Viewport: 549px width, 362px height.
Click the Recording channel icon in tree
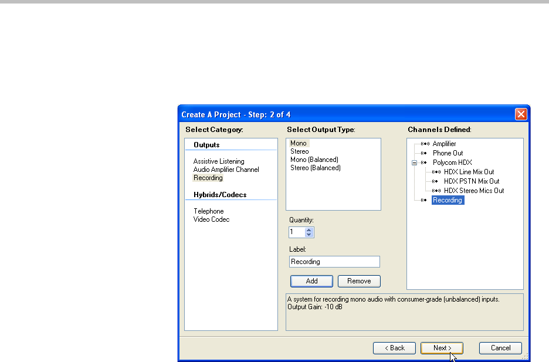pyautogui.click(x=424, y=200)
